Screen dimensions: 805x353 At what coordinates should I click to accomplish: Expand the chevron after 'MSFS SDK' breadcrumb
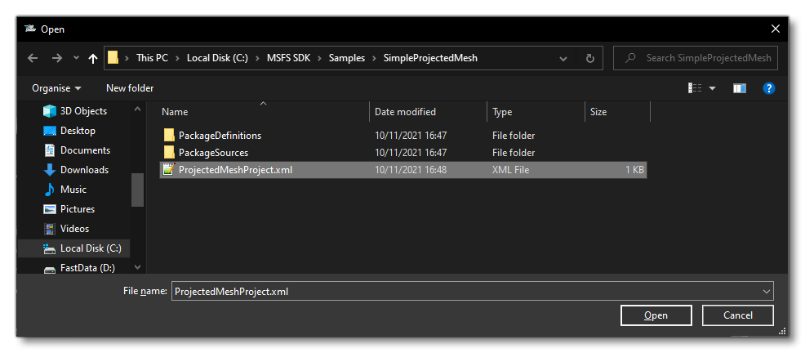318,58
